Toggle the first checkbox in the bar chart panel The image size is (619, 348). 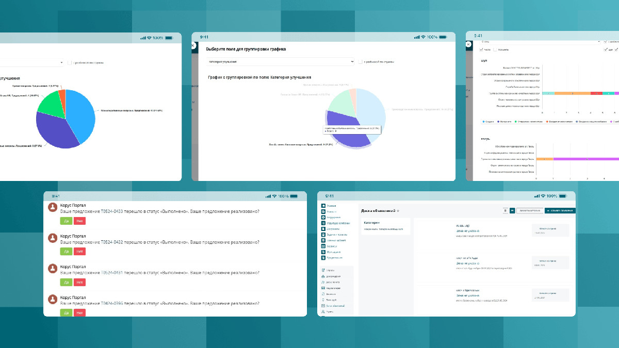[481, 49]
